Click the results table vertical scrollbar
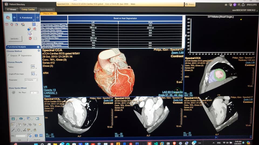 pos(183,32)
